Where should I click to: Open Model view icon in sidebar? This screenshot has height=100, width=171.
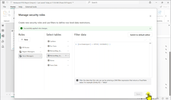pyautogui.click(x=3, y=36)
